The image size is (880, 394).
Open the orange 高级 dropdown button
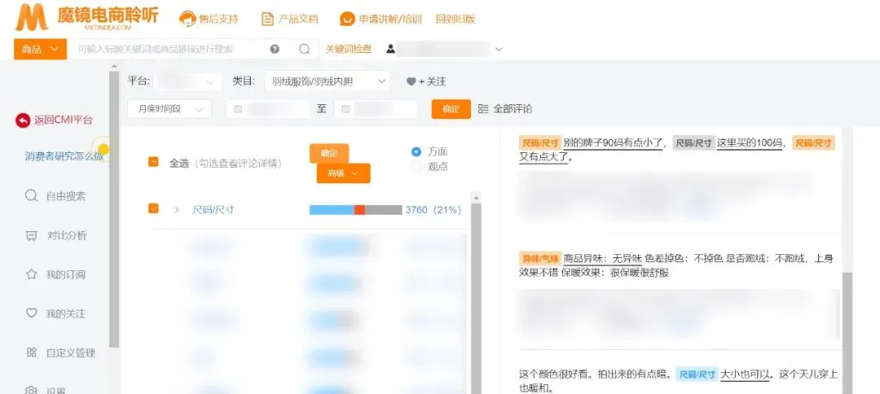344,173
